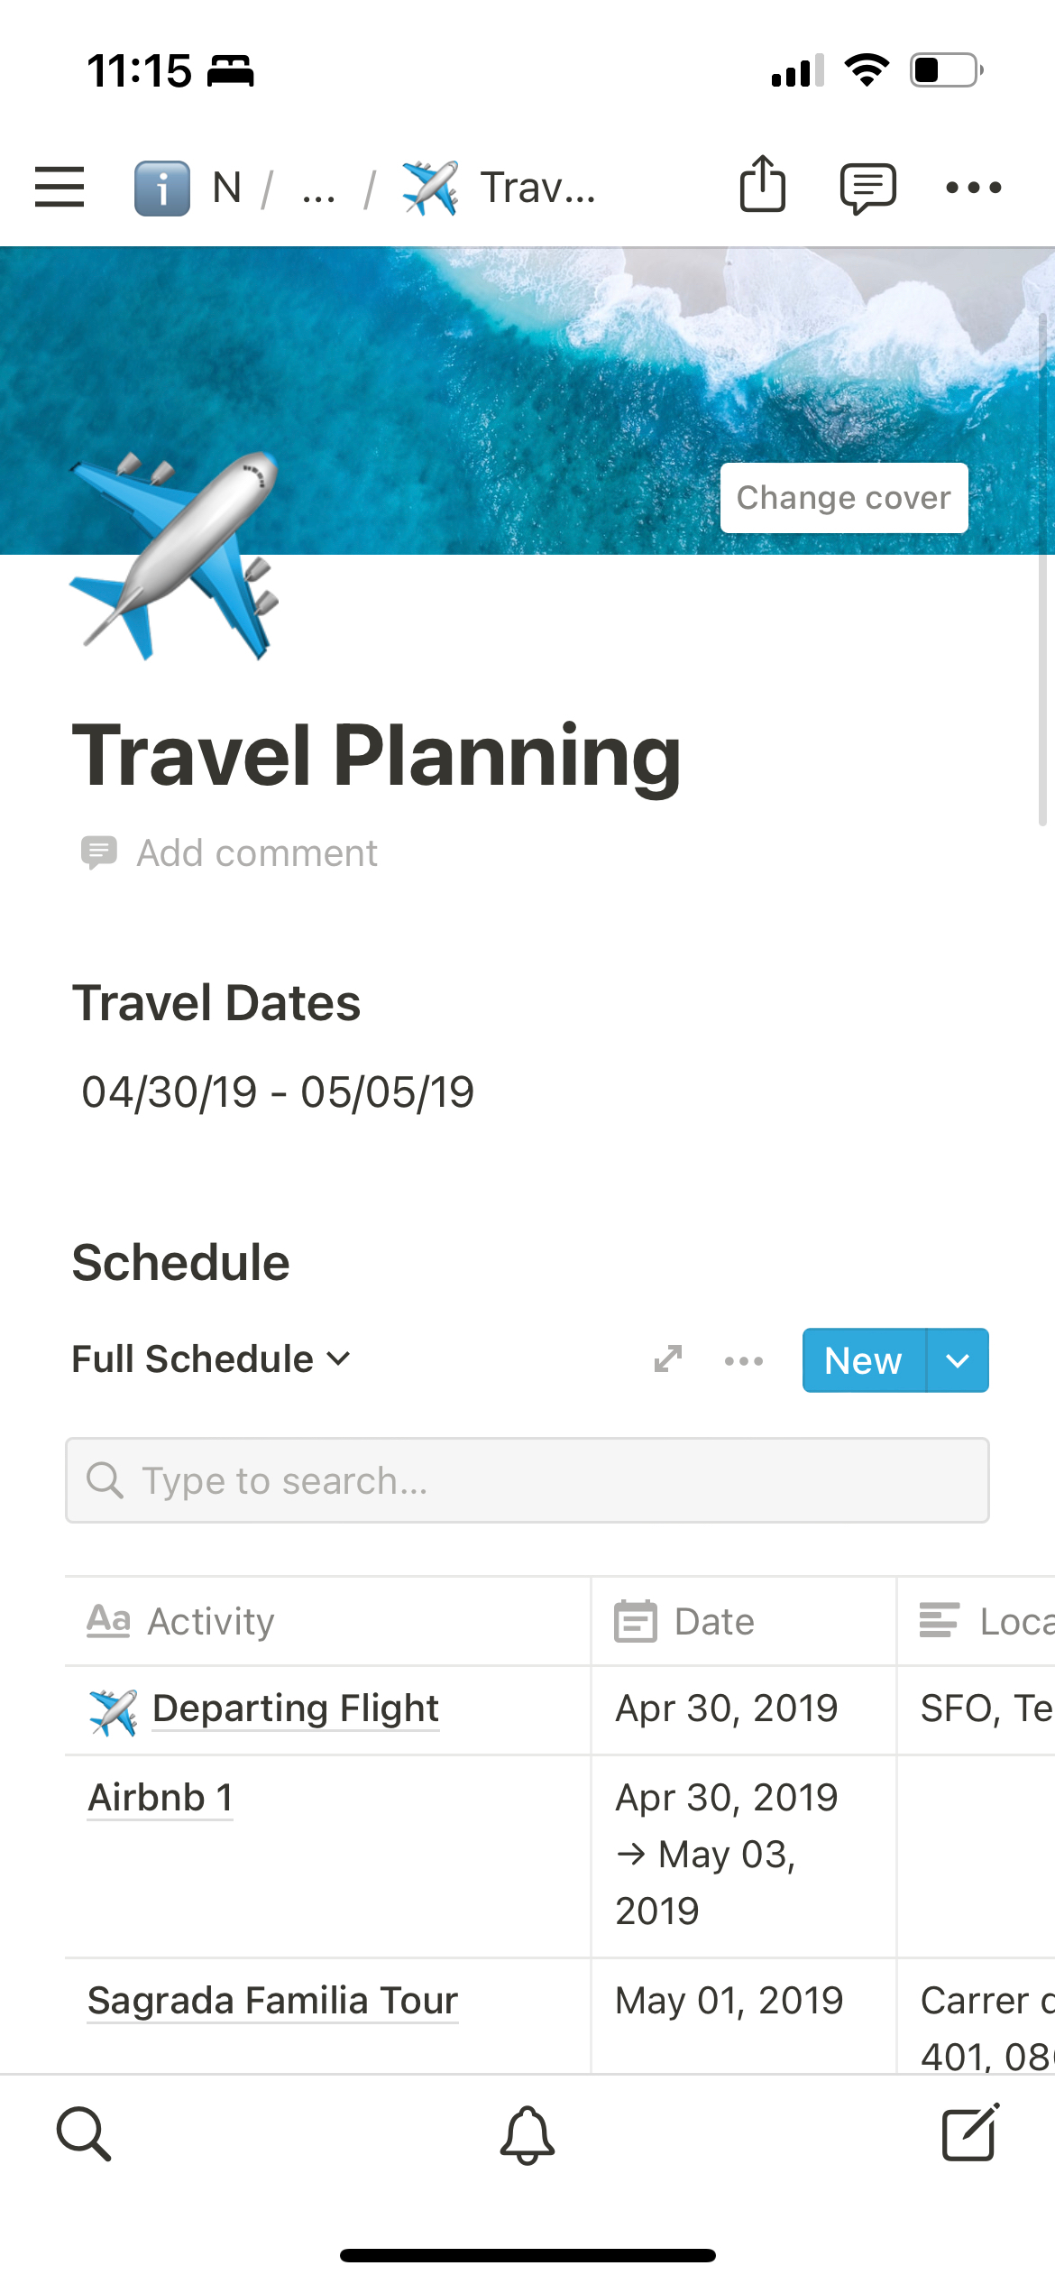The image size is (1055, 2284).
Task: Expand the Full Schedule view dropdown
Action: pos(211,1359)
